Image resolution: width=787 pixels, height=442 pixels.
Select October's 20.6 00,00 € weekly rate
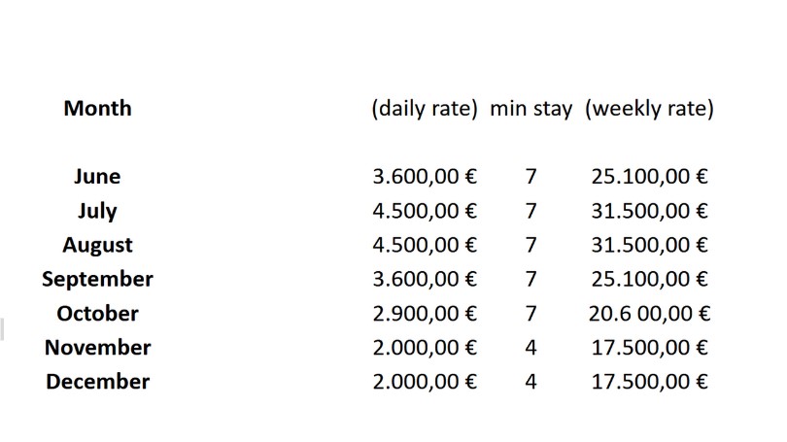[x=649, y=313]
